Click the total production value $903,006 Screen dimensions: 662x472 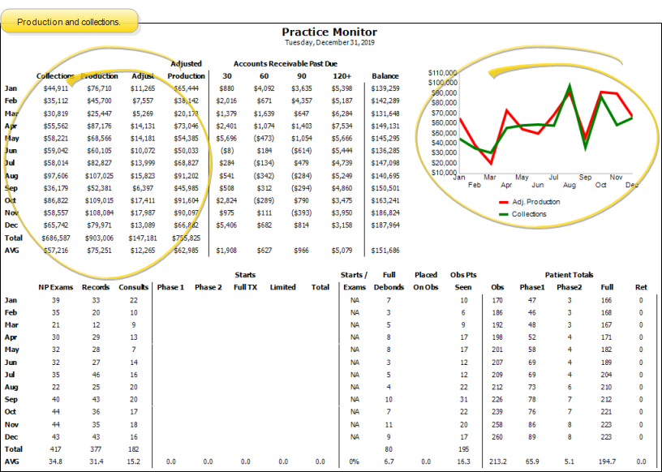(99, 238)
